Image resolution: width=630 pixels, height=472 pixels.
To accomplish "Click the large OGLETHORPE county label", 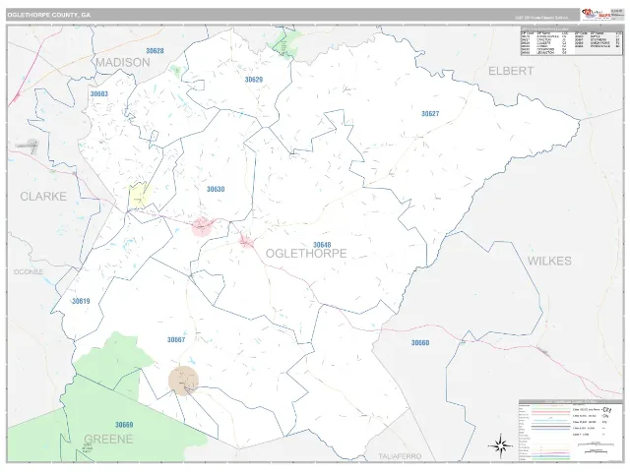I will pyautogui.click(x=306, y=254).
